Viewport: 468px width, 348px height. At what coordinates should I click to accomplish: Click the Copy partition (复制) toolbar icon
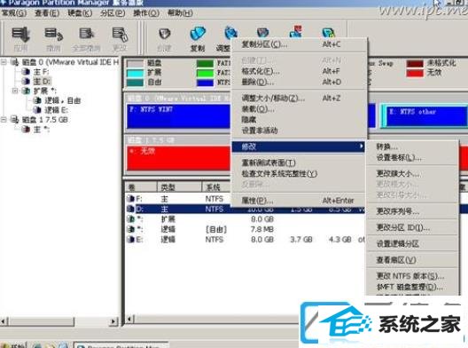(198, 34)
